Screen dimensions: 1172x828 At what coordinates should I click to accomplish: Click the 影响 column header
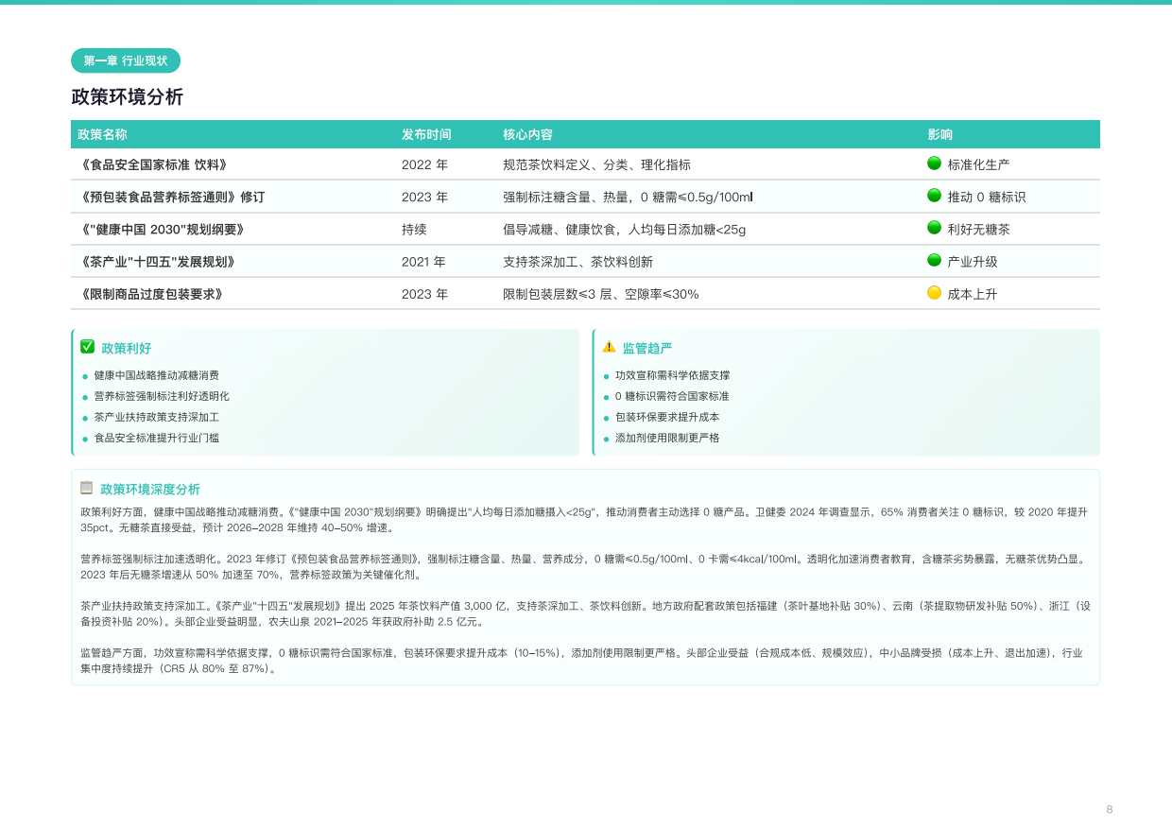(x=939, y=134)
